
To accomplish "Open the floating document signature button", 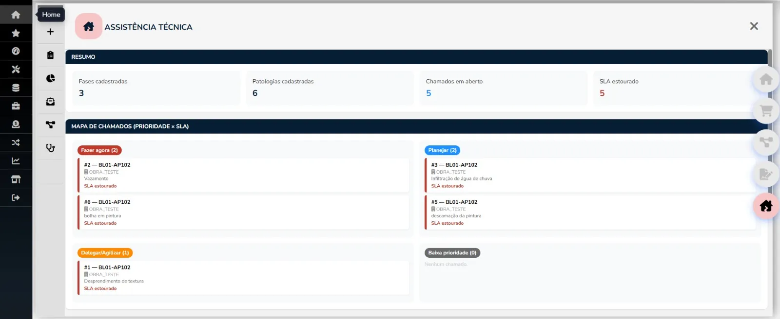I will click(x=766, y=174).
